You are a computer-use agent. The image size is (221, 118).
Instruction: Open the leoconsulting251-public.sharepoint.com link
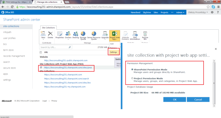tap(66, 60)
